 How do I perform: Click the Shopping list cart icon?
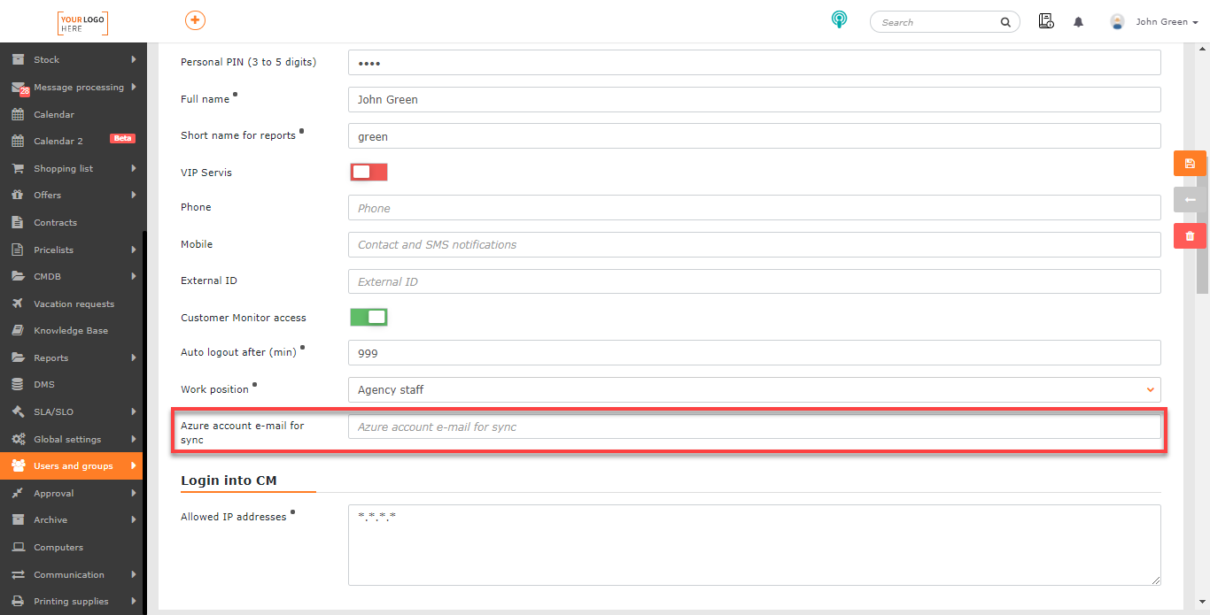(18, 168)
